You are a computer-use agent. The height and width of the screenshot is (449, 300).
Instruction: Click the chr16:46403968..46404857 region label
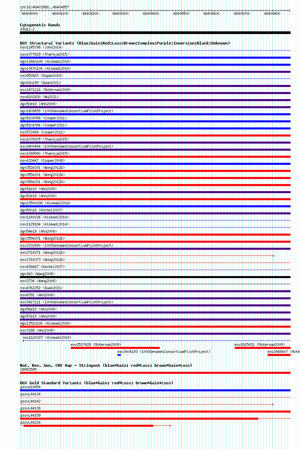pos(44,7)
